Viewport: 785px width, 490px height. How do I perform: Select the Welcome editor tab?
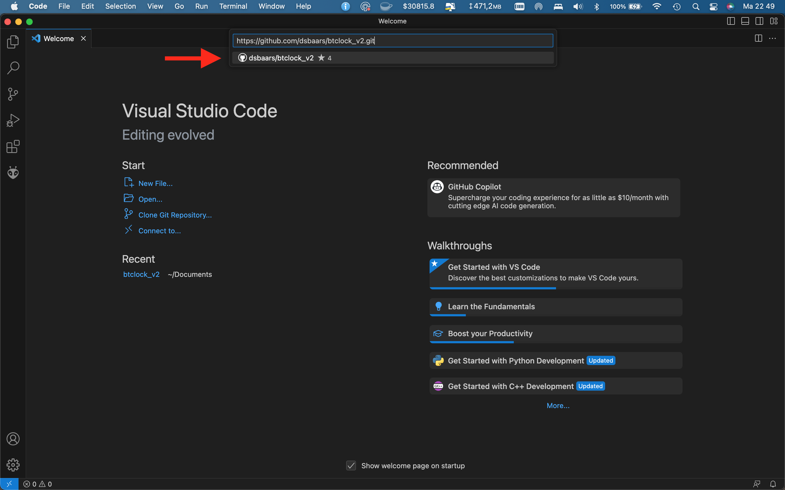coord(58,39)
